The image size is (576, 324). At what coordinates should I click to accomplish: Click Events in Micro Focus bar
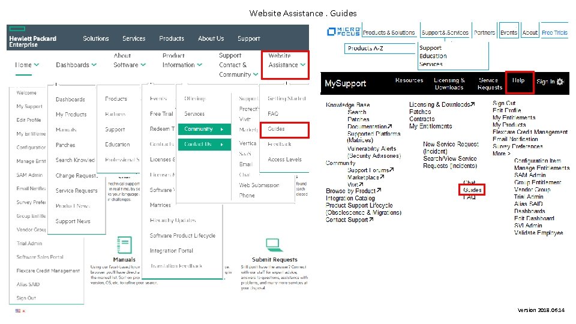coord(509,32)
